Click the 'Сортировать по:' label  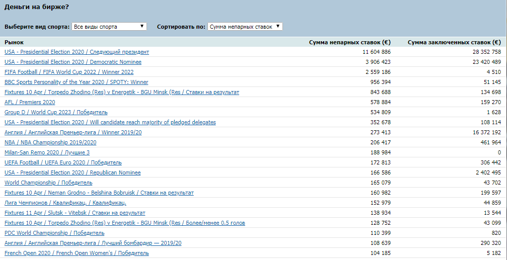pos(181,27)
